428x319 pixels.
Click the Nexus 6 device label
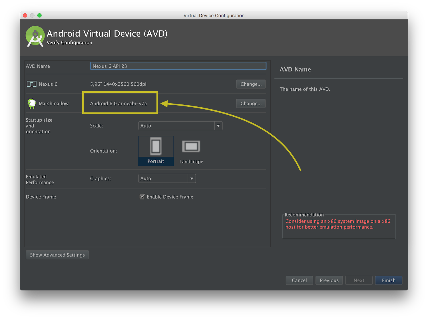[48, 84]
